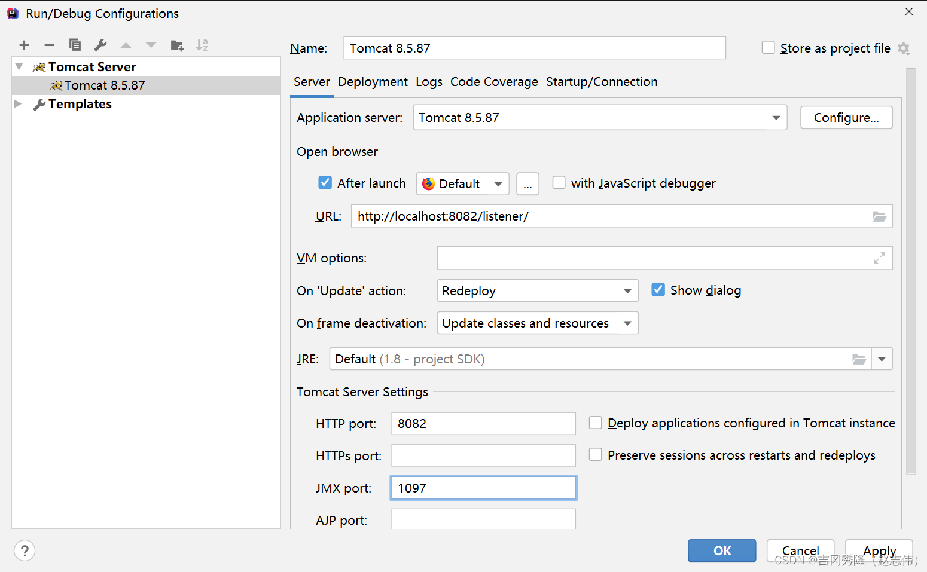927x572 pixels.
Task: Focus the Name input field
Action: (535, 48)
